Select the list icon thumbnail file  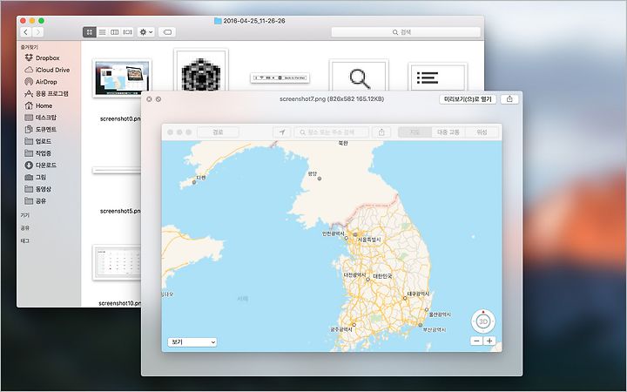tap(437, 77)
